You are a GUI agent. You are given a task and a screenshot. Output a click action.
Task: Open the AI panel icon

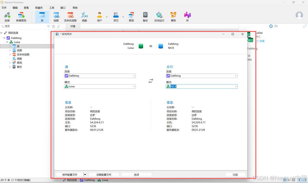276,26
